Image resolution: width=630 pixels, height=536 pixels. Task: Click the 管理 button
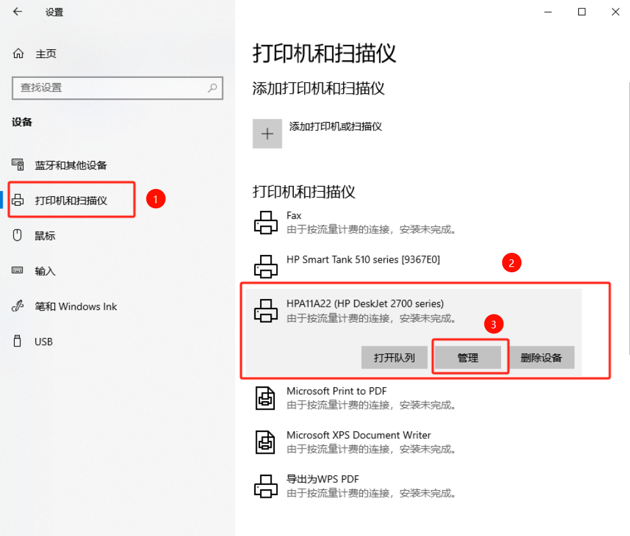pyautogui.click(x=468, y=357)
